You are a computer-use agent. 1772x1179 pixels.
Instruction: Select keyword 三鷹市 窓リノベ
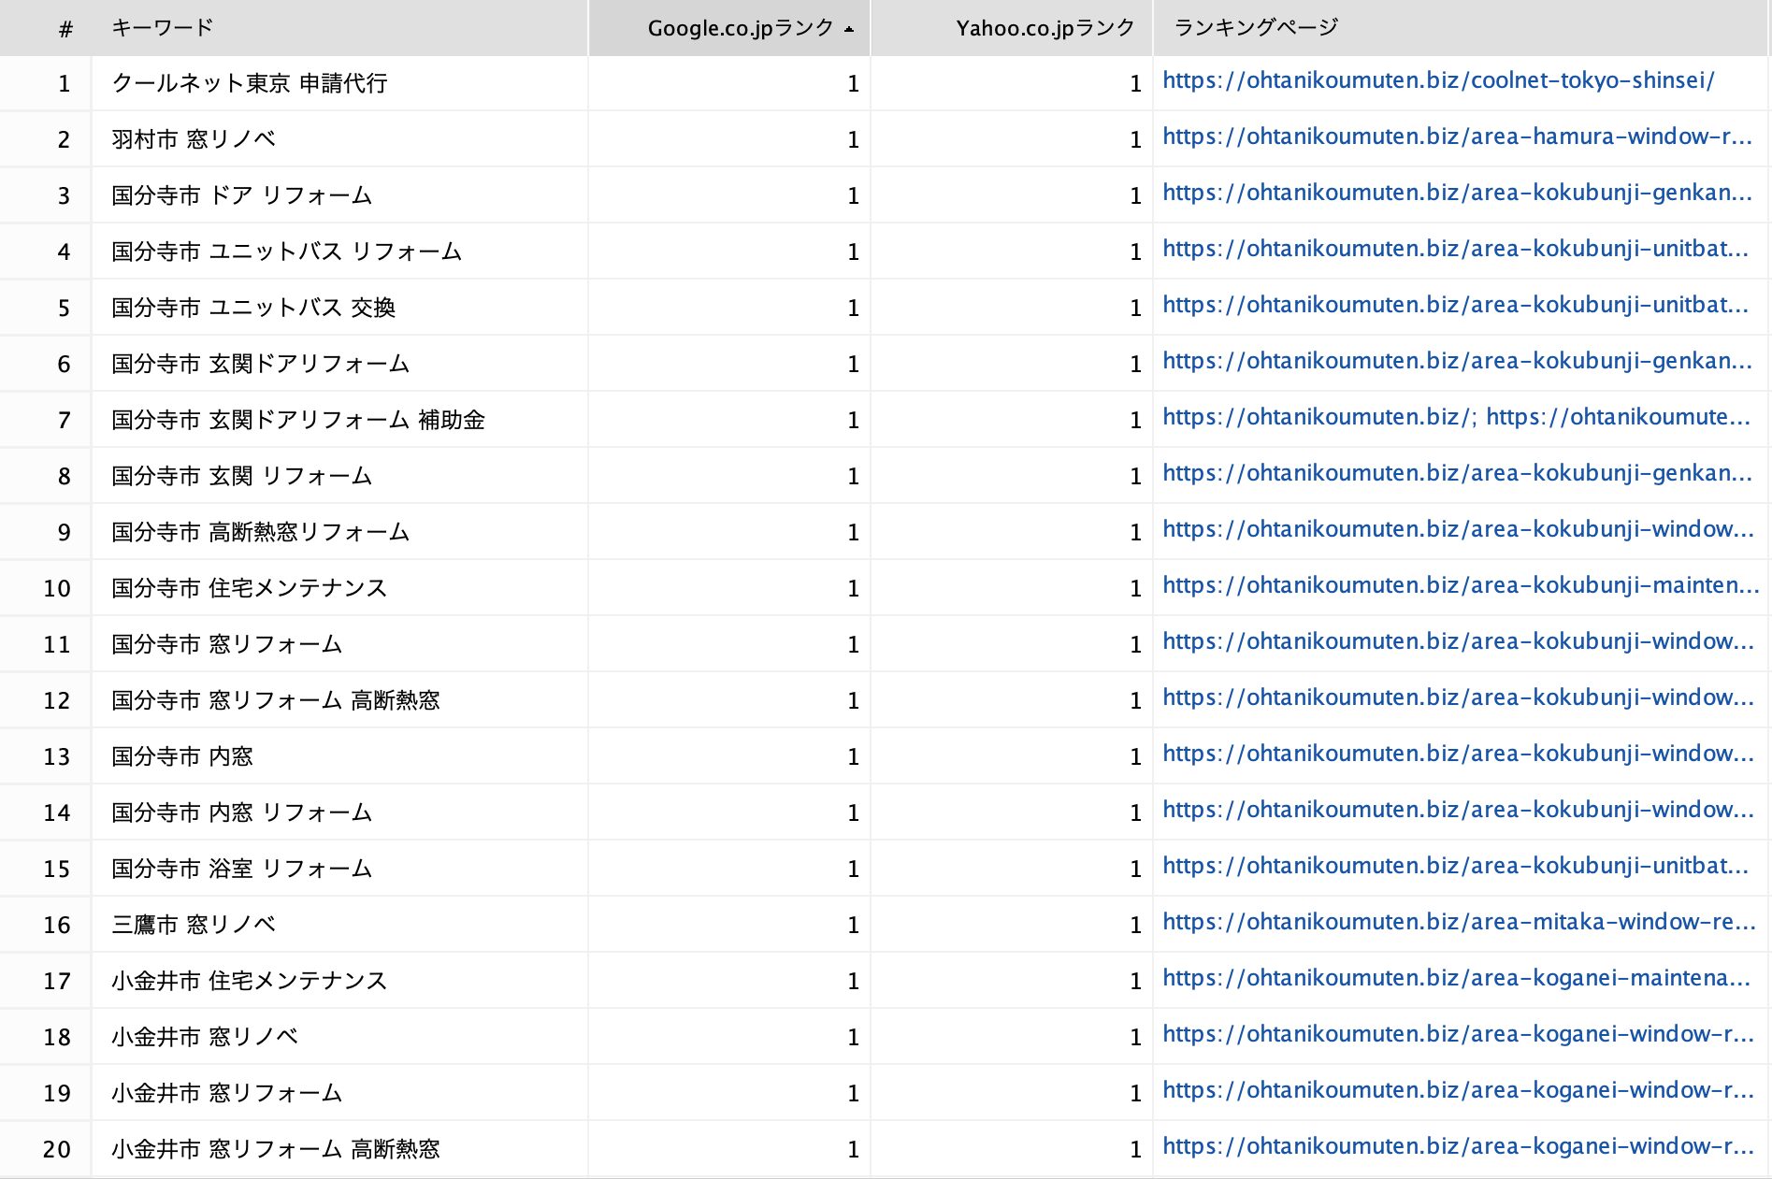click(193, 925)
